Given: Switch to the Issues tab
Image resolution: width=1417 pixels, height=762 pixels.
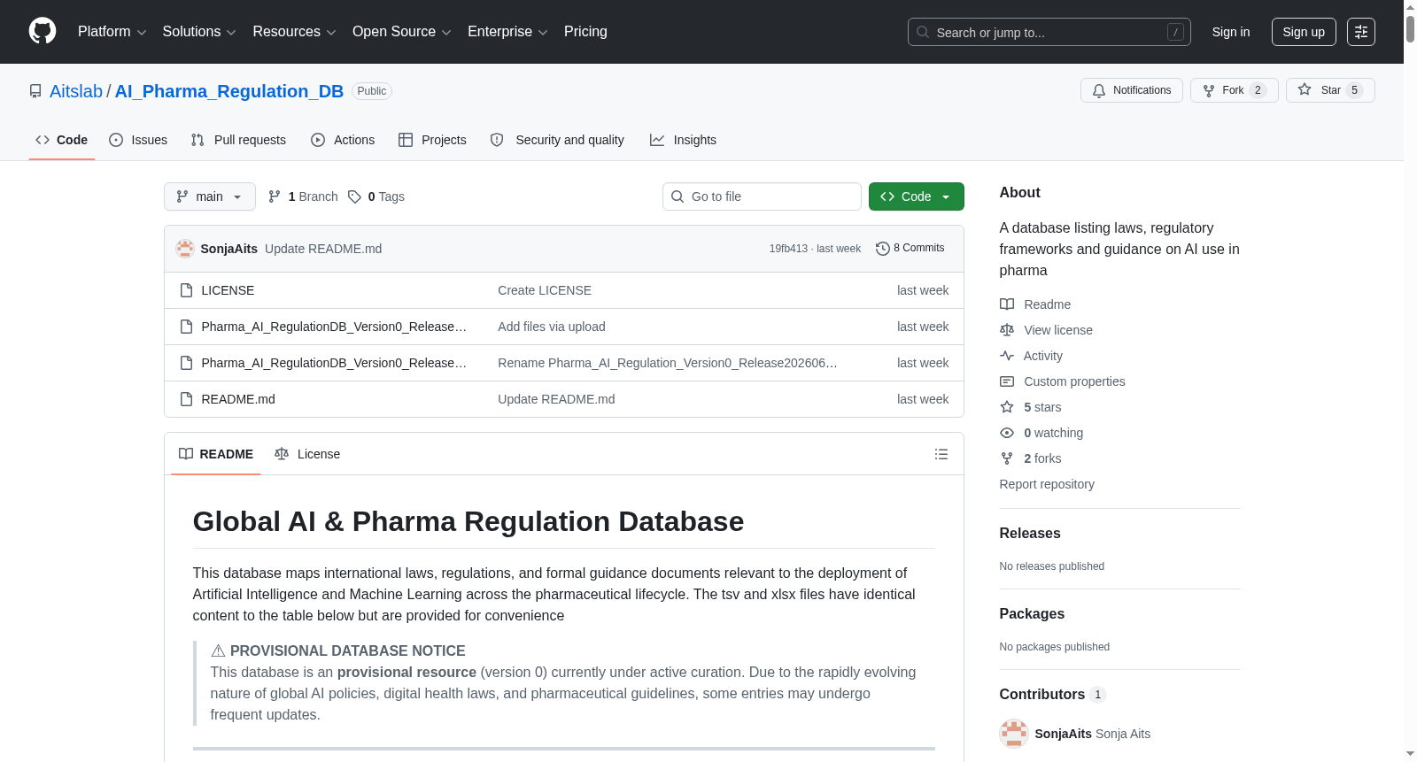Looking at the screenshot, I should point(138,140).
